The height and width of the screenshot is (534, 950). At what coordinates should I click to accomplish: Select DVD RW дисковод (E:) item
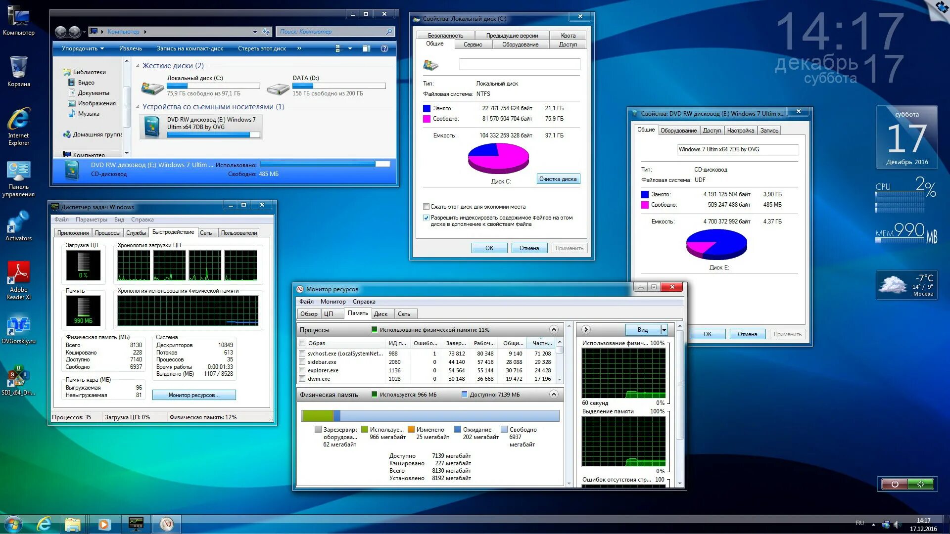[201, 127]
